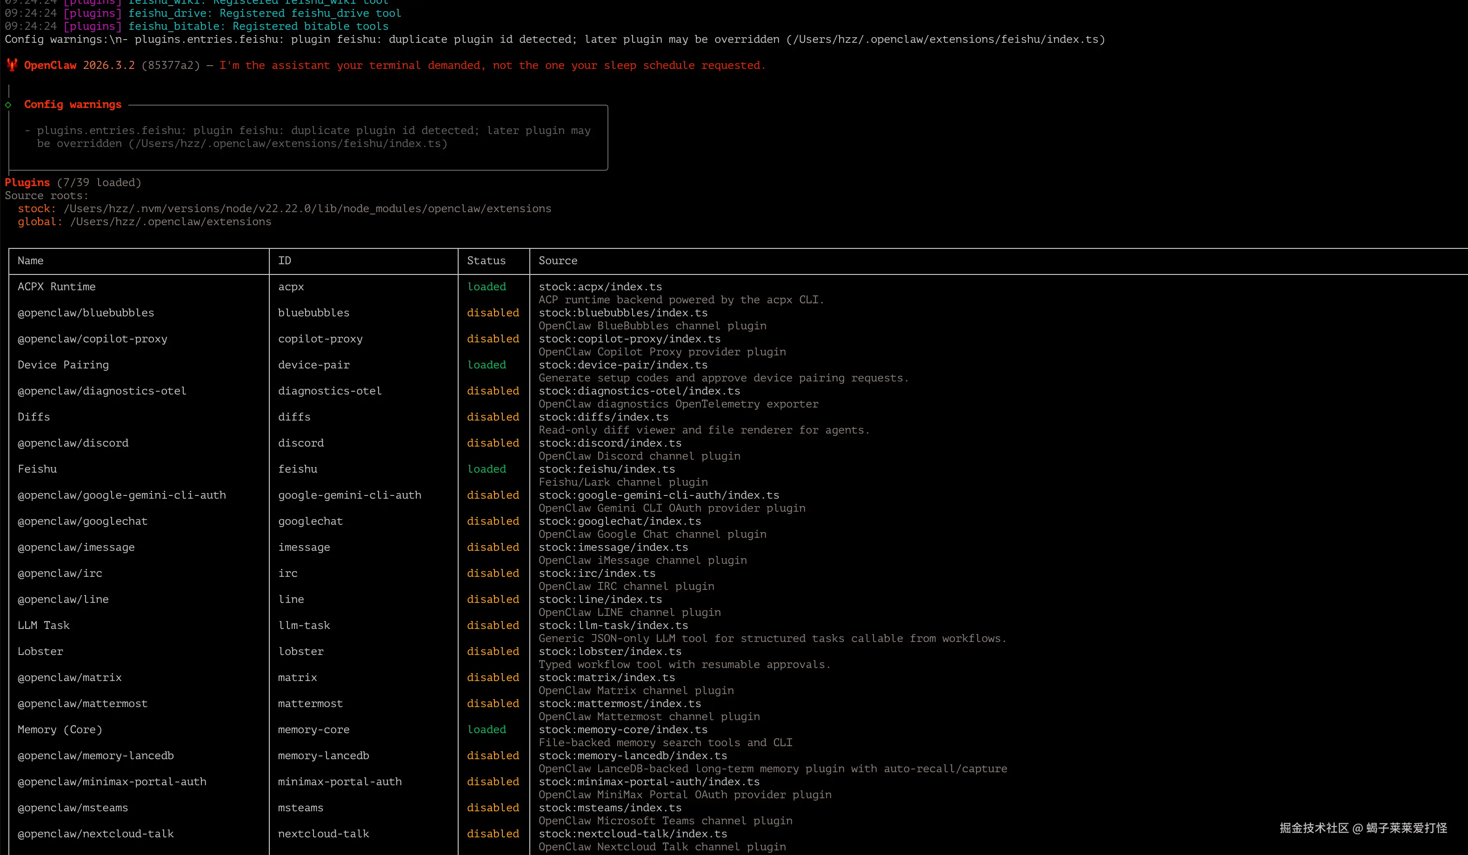Click the Plugins section heading
Viewport: 1468px width, 855px height.
click(27, 182)
